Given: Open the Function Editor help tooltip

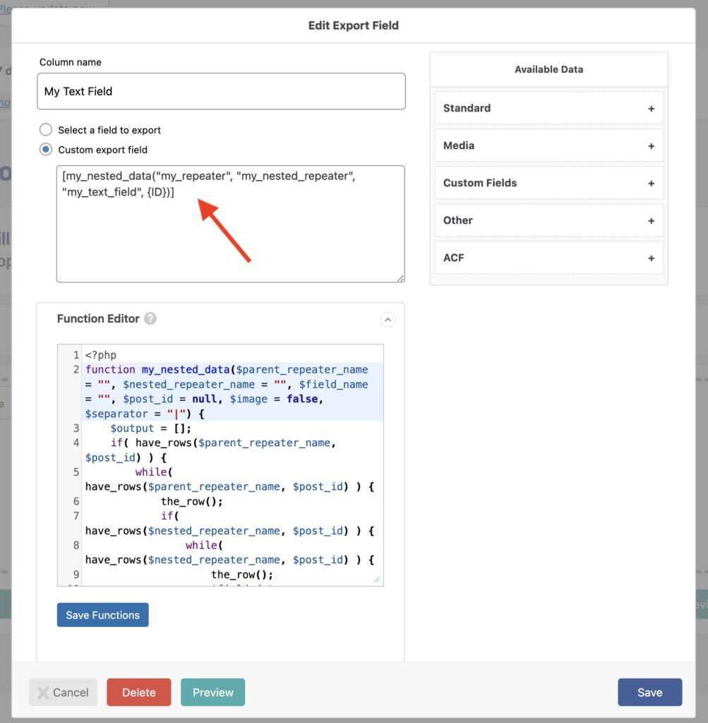Looking at the screenshot, I should pos(150,318).
